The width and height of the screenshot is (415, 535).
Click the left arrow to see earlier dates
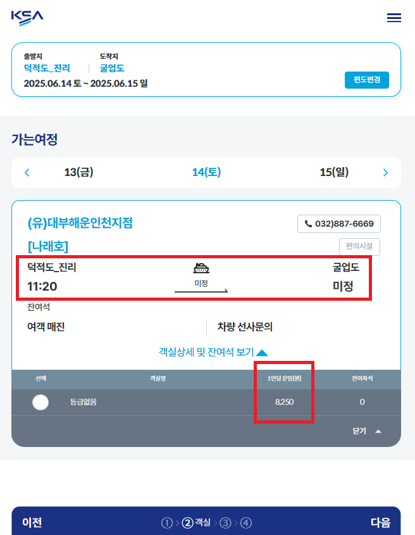click(26, 172)
